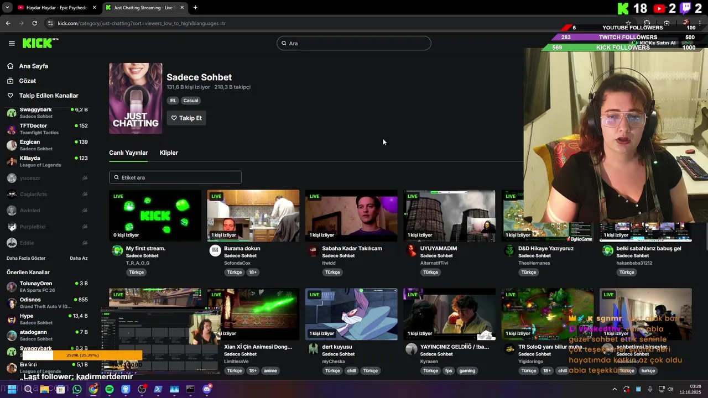Open Sabaha Kadar Takılıcam thumbnail
This screenshot has width=708, height=398.
point(351,216)
